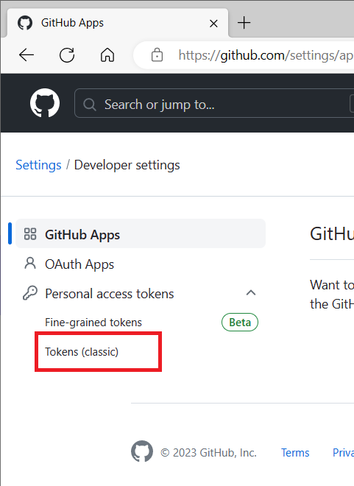Click the grid icon next to GitHub Apps

[x=30, y=234]
